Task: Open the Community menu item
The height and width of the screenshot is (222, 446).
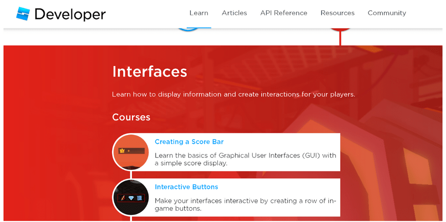Action: 387,13
